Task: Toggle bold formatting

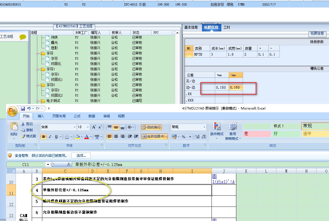Action: (44, 137)
